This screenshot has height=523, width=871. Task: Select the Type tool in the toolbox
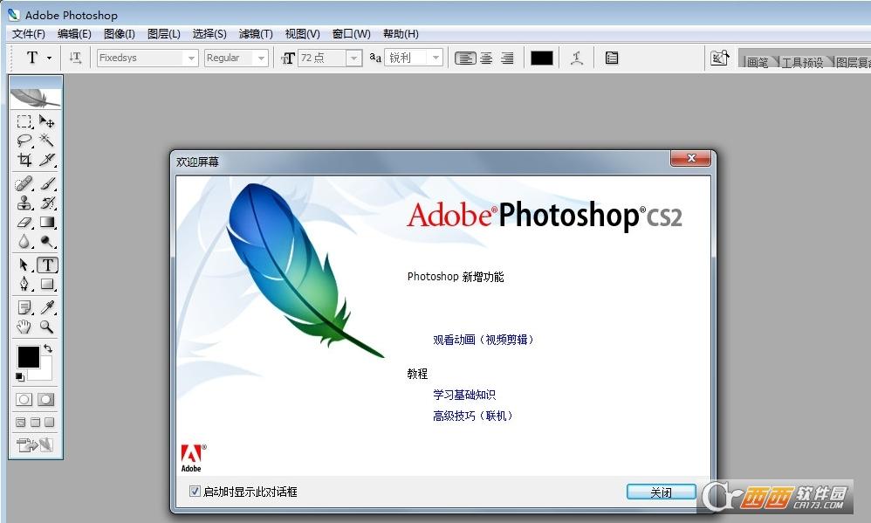(47, 265)
